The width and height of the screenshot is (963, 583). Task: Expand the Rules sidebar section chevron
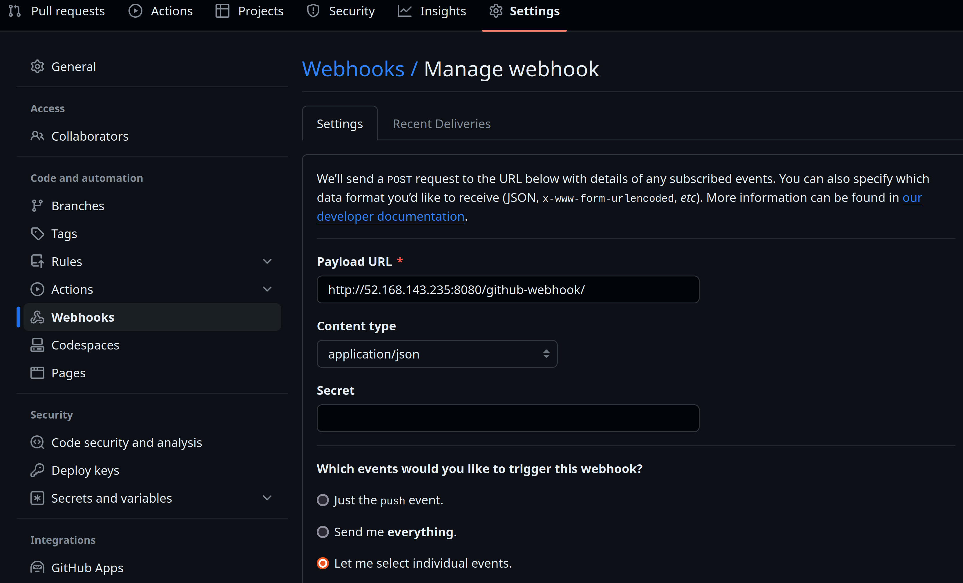coord(267,261)
